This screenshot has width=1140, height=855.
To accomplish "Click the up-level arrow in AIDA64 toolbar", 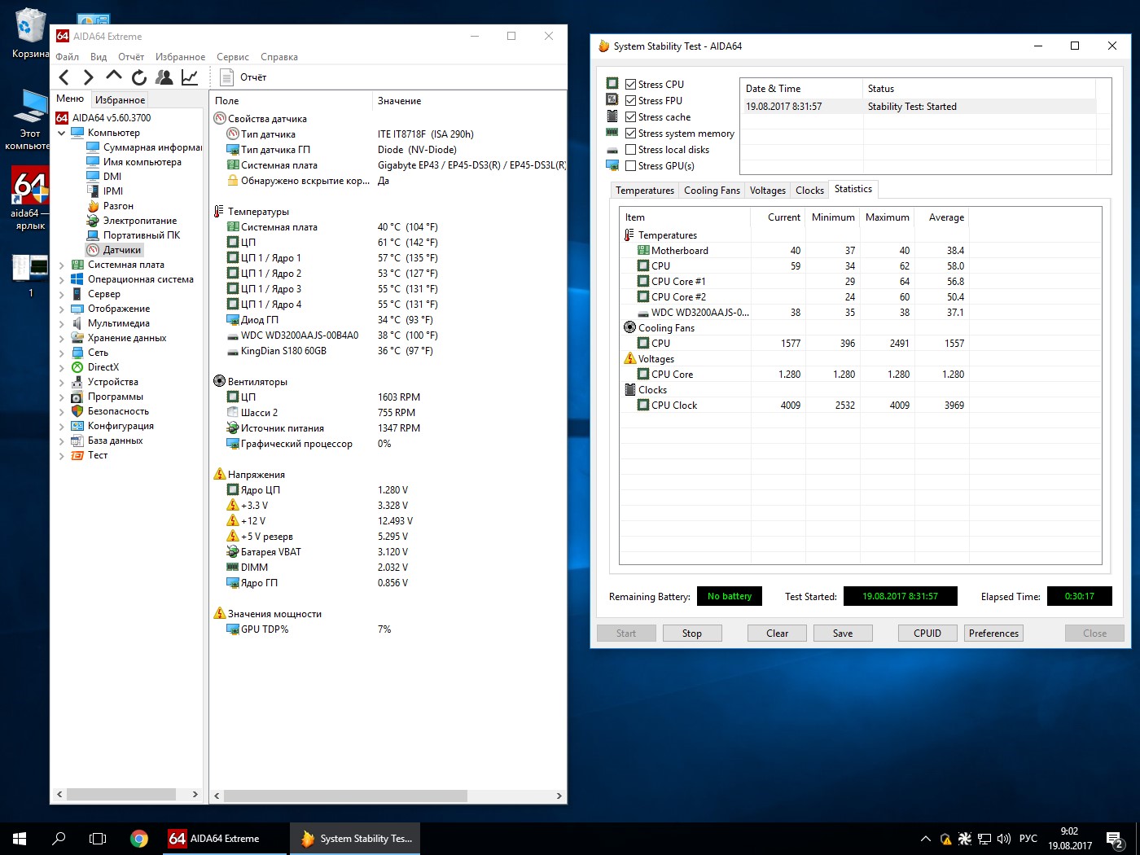I will (x=114, y=77).
